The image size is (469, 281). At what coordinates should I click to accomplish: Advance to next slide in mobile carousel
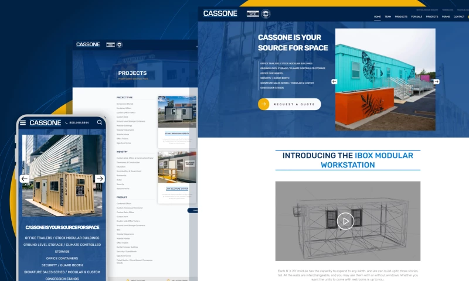(x=100, y=179)
